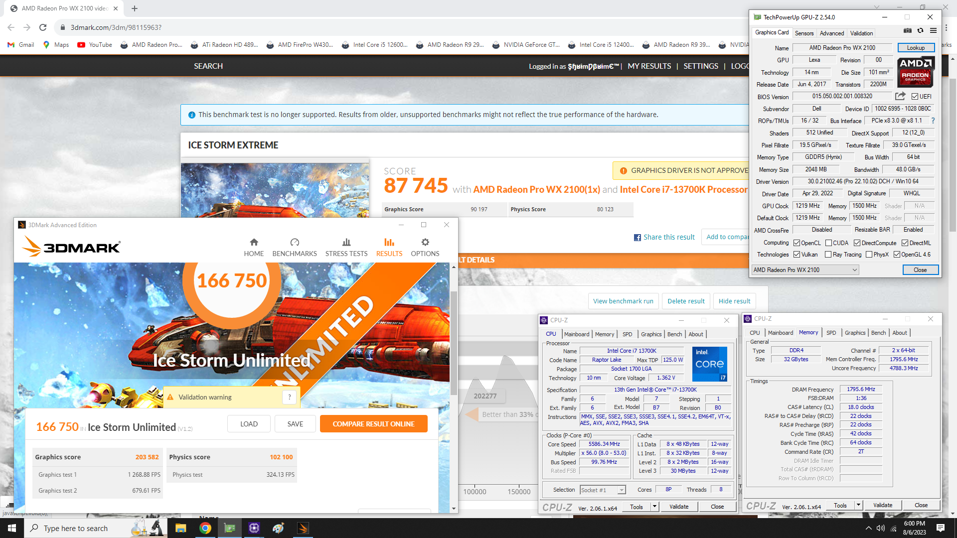Open SETTINGS link on 3dmark.com

(x=700, y=66)
